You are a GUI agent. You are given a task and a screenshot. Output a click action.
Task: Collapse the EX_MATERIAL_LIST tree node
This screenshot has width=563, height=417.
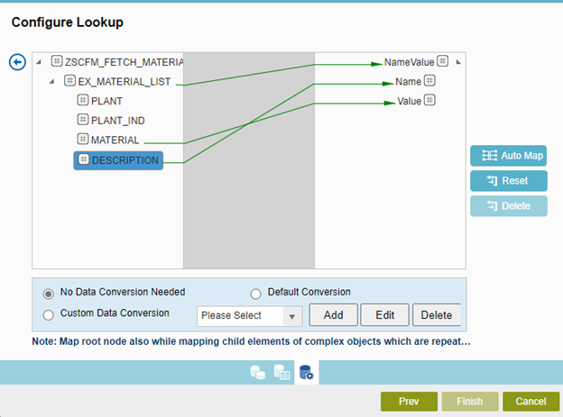[51, 82]
